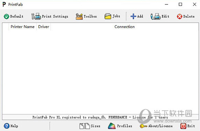Click the PrintFab logo in title bar
Image resolution: width=200 pixels, height=131 pixels.
coord(4,4)
